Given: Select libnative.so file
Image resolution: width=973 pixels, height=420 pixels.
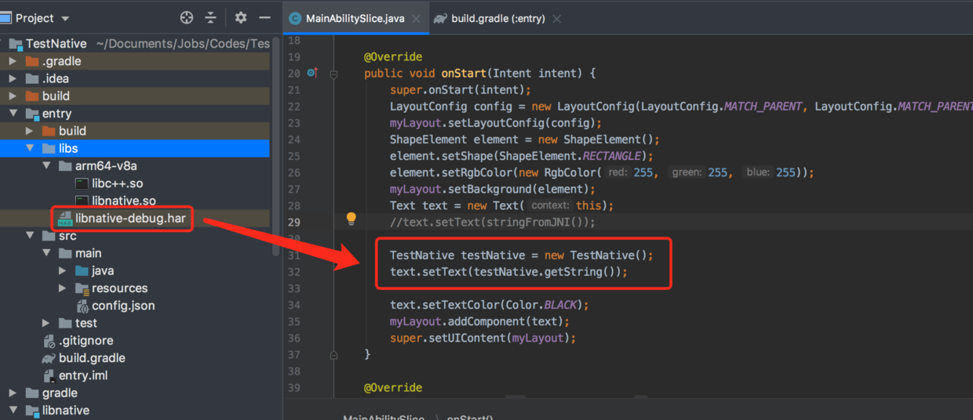Looking at the screenshot, I should coord(124,201).
